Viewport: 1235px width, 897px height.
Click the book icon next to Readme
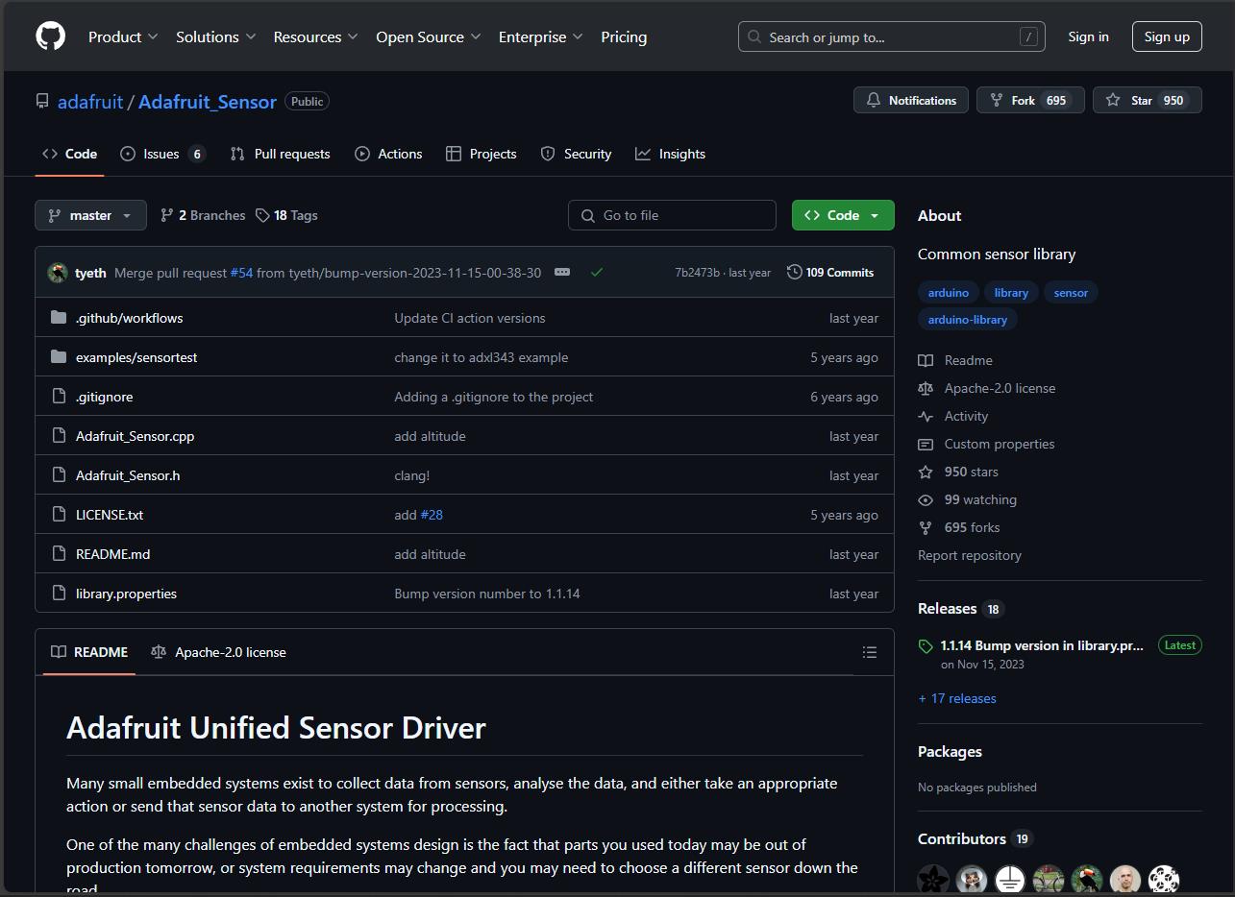click(x=926, y=360)
